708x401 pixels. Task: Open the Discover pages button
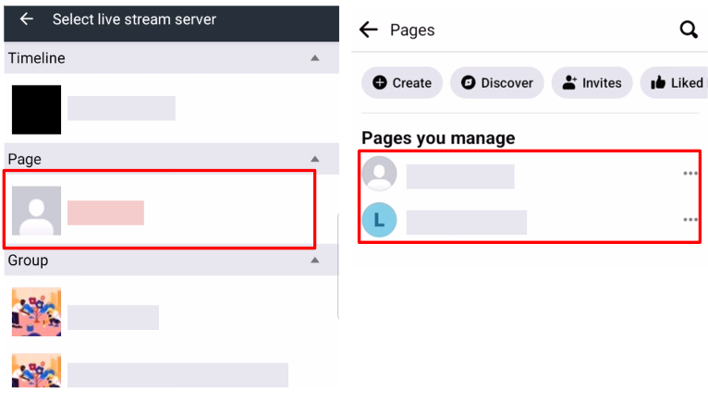pos(496,82)
